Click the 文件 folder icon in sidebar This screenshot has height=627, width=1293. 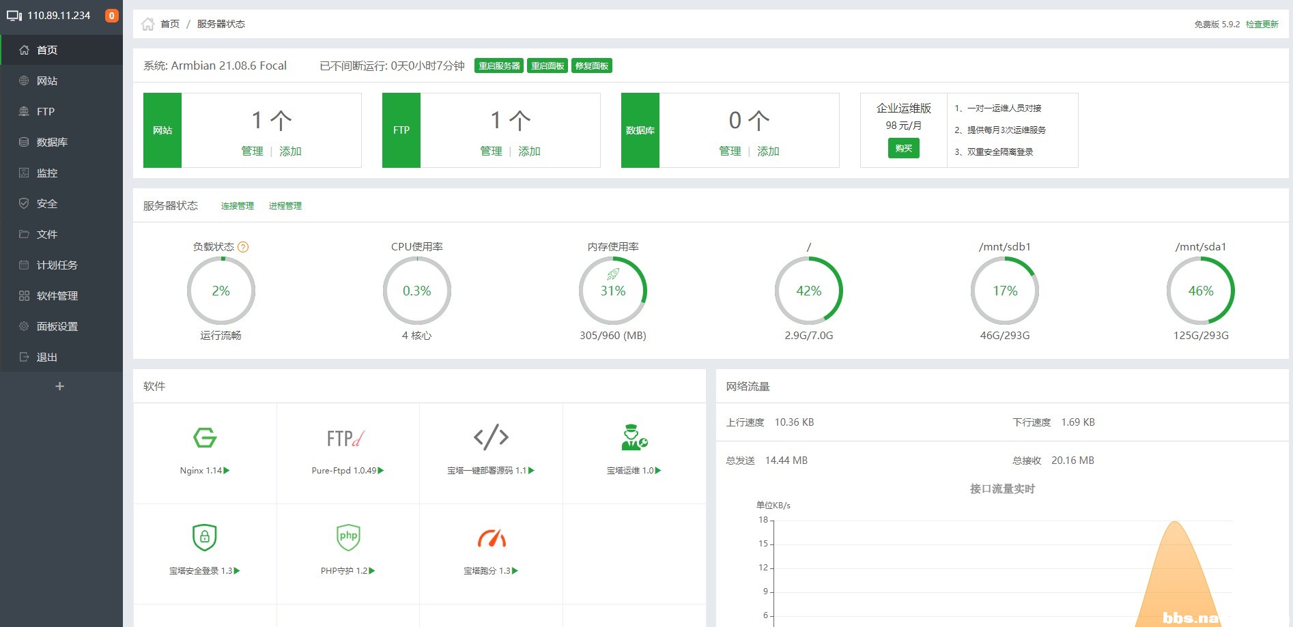point(24,234)
